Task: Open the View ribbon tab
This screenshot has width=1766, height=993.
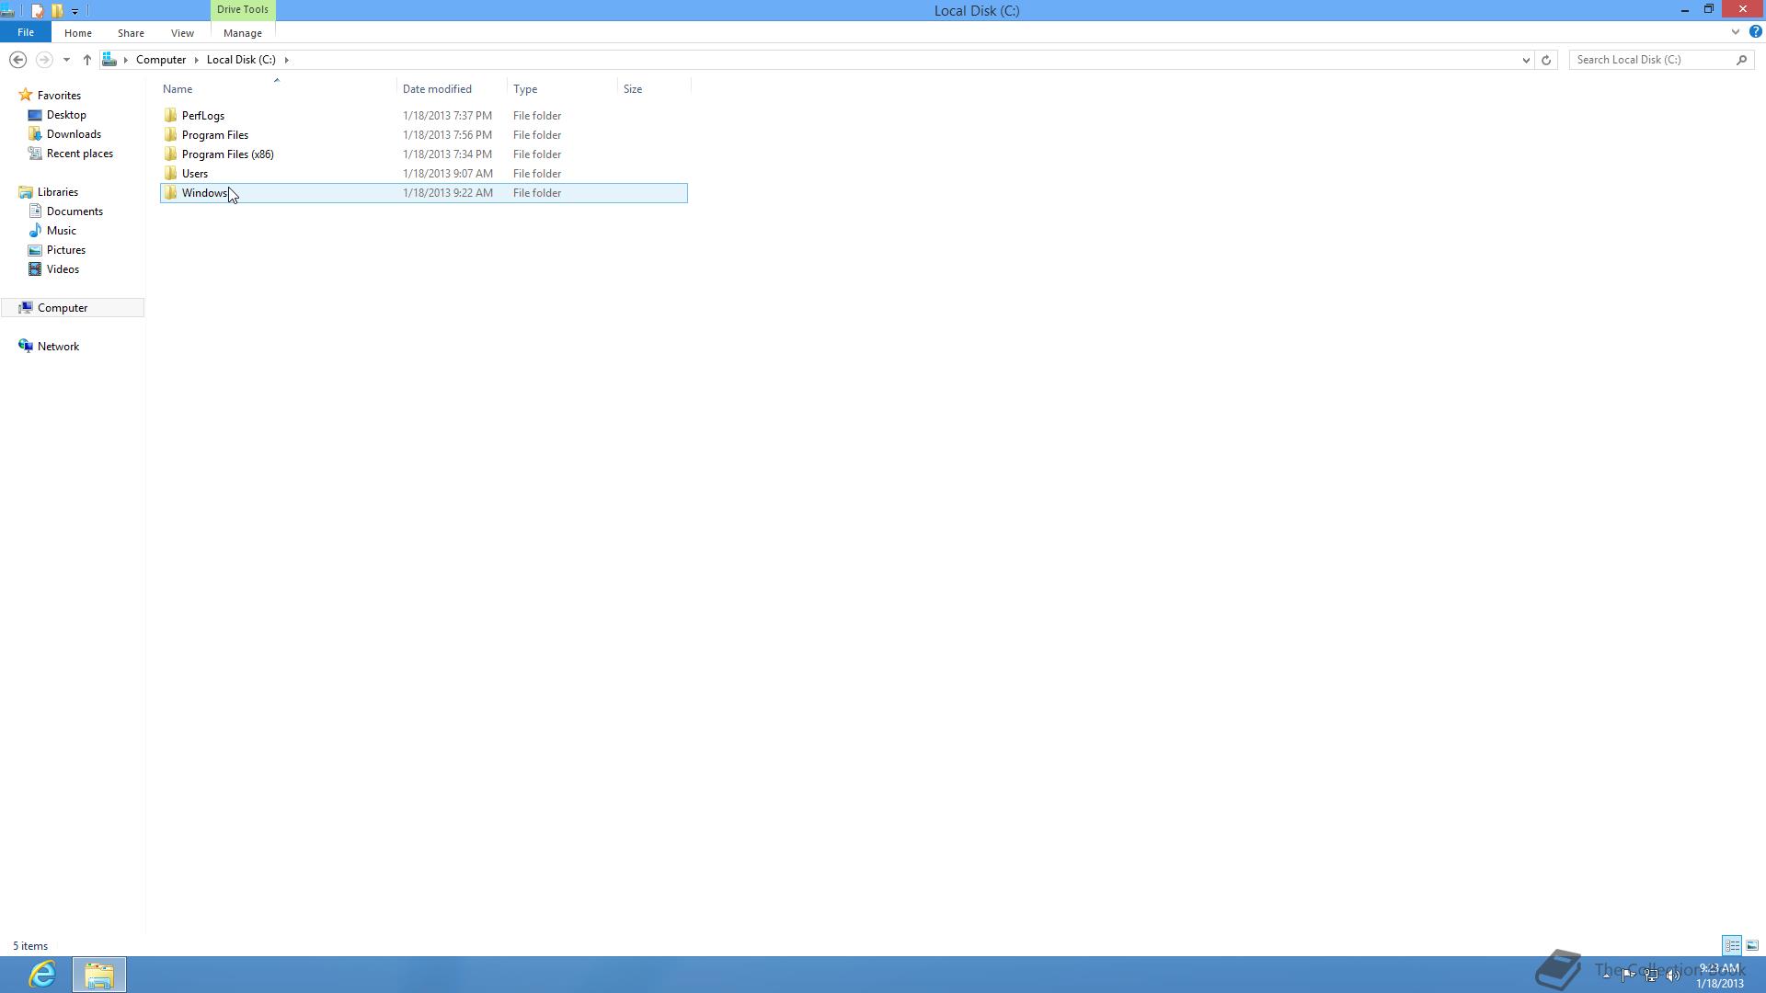Action: pyautogui.click(x=182, y=33)
